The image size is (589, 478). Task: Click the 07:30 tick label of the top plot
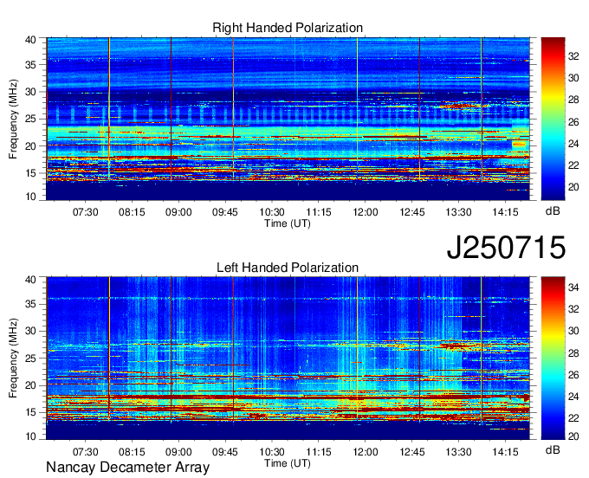point(85,212)
